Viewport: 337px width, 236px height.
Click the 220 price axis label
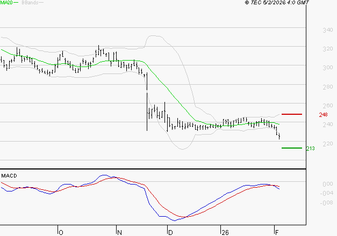tap(328, 144)
